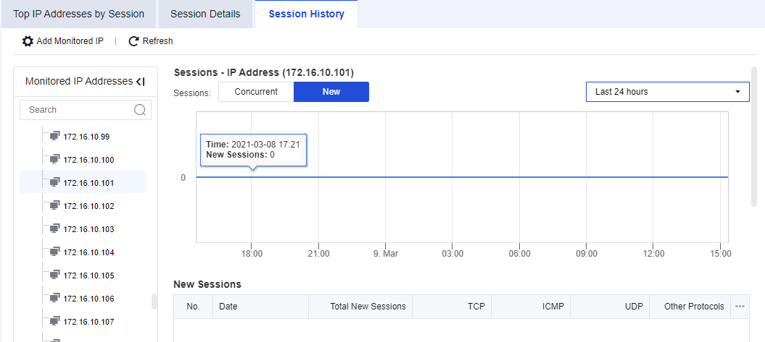Open the Top IP Addresses by Session tab
765x342 pixels.
click(x=78, y=14)
